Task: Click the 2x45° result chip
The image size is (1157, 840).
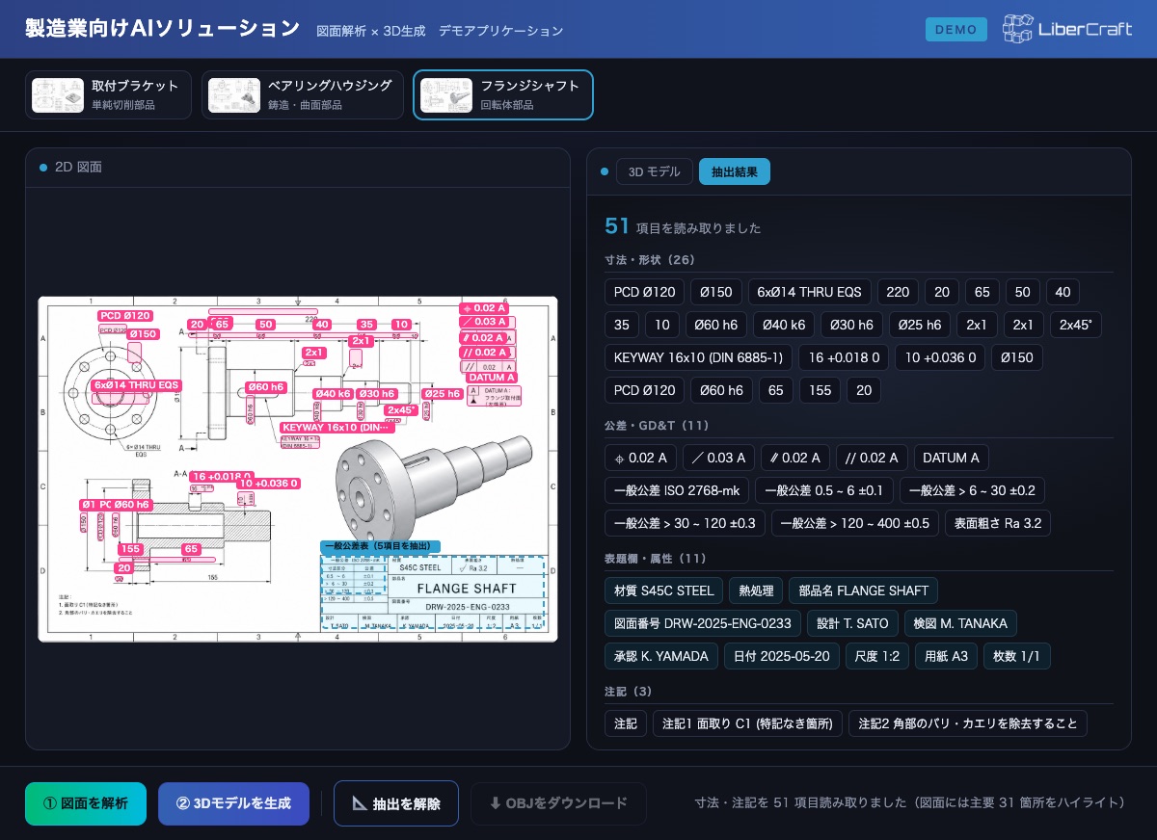Action: click(1076, 326)
